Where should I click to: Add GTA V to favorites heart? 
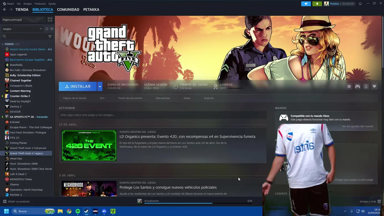[374, 86]
